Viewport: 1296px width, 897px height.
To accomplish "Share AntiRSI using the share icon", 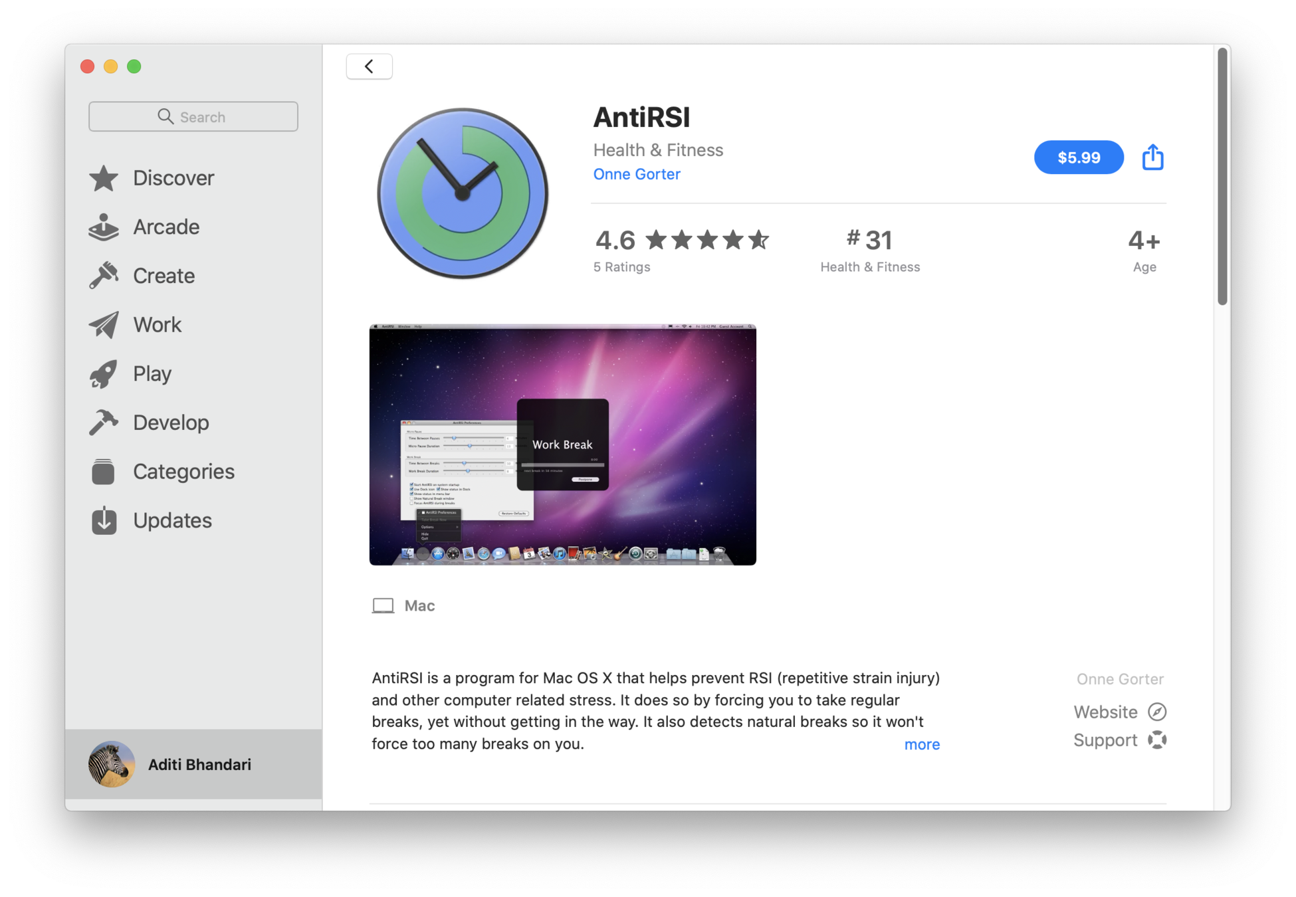I will 1152,157.
